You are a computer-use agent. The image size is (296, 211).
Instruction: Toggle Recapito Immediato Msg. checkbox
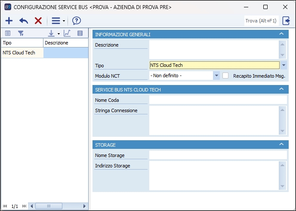225,76
